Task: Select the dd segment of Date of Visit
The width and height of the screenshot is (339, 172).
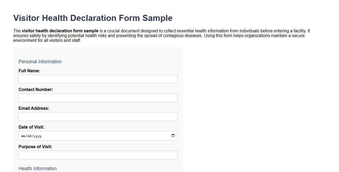Action: click(x=30, y=136)
